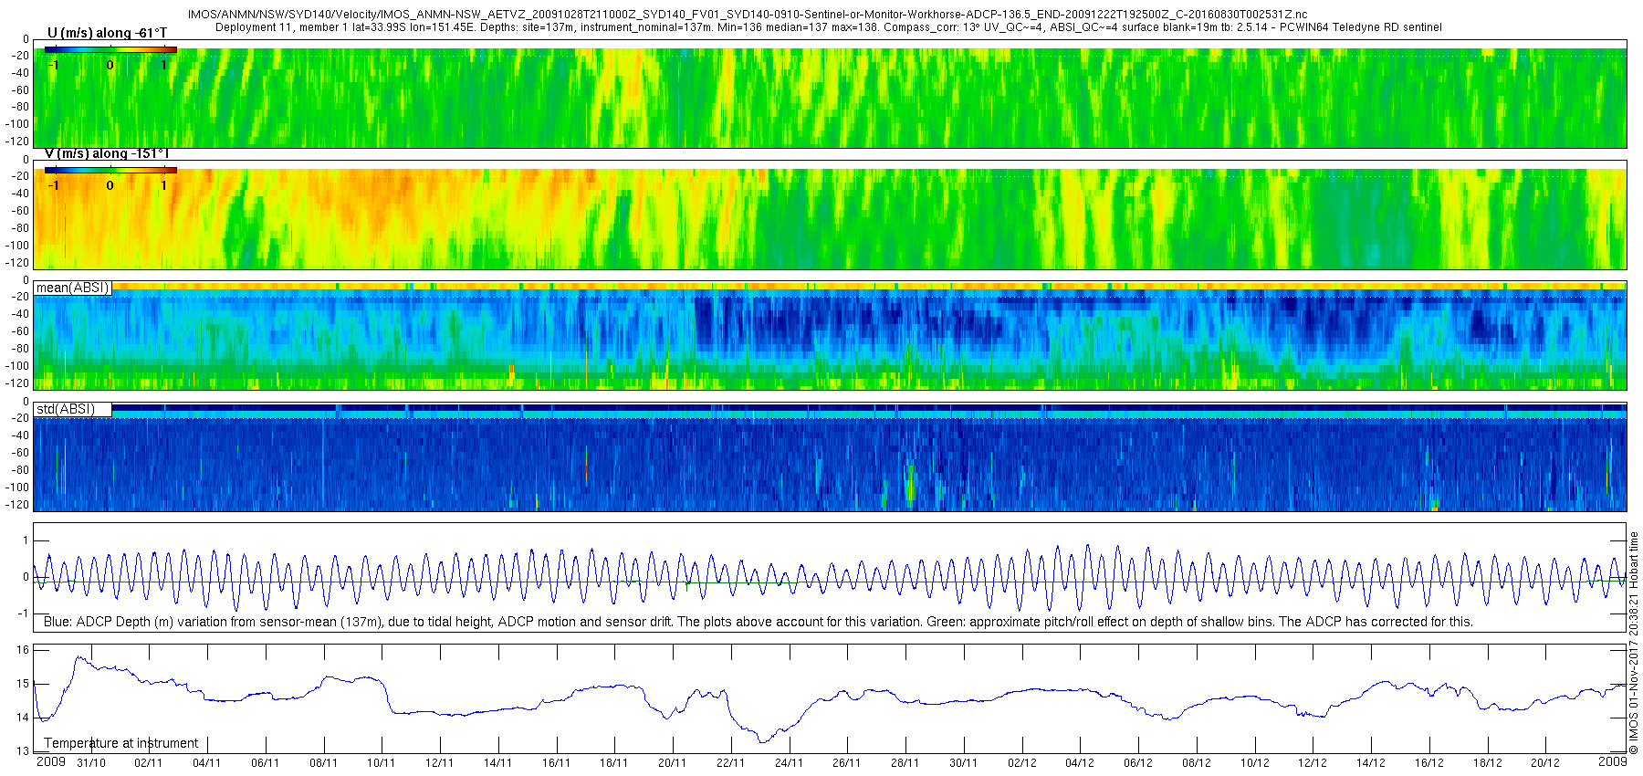Click the 10/11 date tick
This screenshot has width=1643, height=776.
(x=382, y=763)
